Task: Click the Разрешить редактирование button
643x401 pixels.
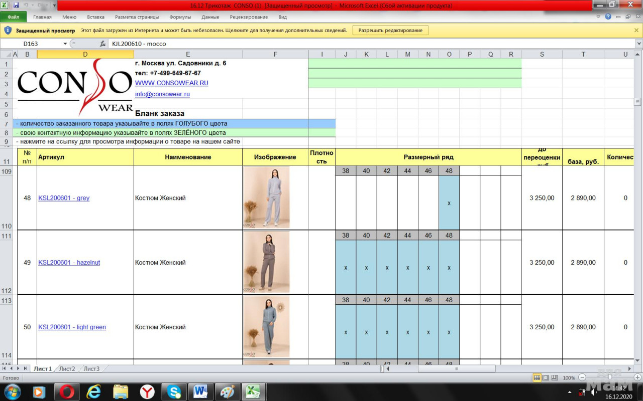Action: (x=390, y=31)
